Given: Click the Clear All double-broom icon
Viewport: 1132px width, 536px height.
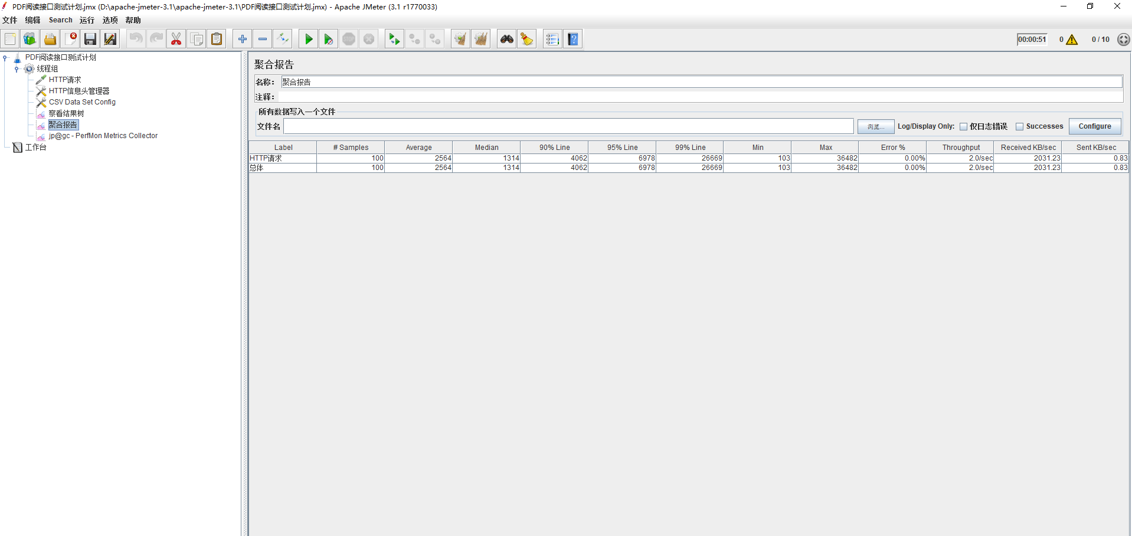Looking at the screenshot, I should [x=481, y=40].
